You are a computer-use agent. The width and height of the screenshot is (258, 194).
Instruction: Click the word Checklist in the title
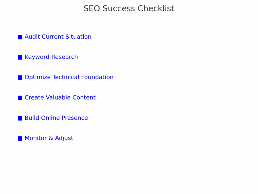point(156,9)
